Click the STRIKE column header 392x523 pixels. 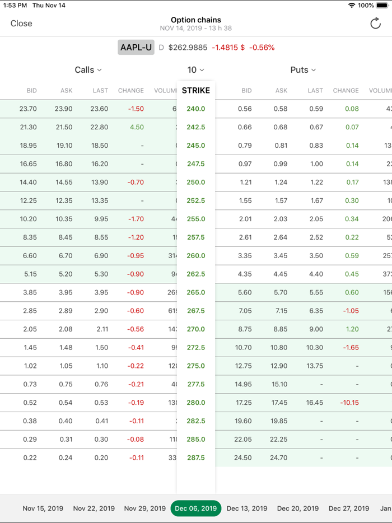(195, 90)
